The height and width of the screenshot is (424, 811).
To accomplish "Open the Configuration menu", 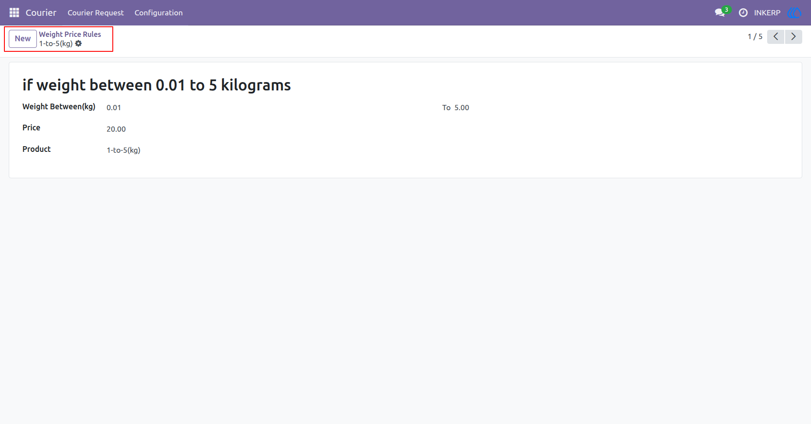I will [158, 13].
